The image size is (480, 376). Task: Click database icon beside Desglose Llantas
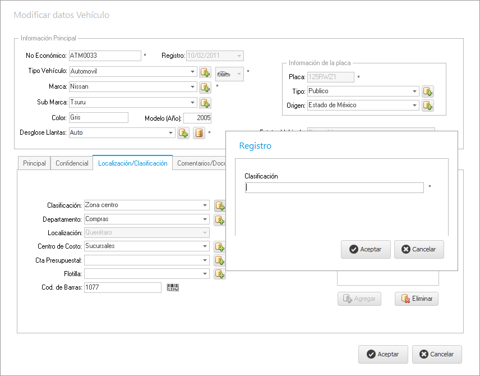point(199,133)
